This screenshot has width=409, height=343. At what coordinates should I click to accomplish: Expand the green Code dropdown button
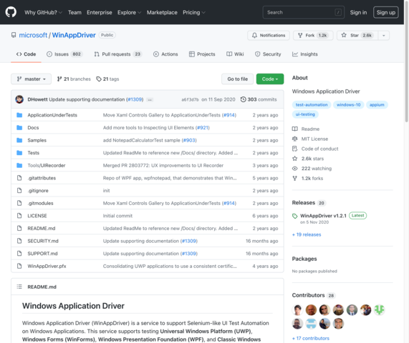270,79
